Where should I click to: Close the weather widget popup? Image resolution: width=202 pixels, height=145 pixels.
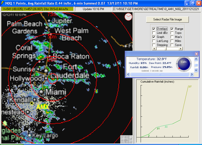click(197, 54)
